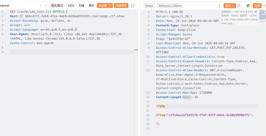Open the three-dot more options menu

click(219, 6)
